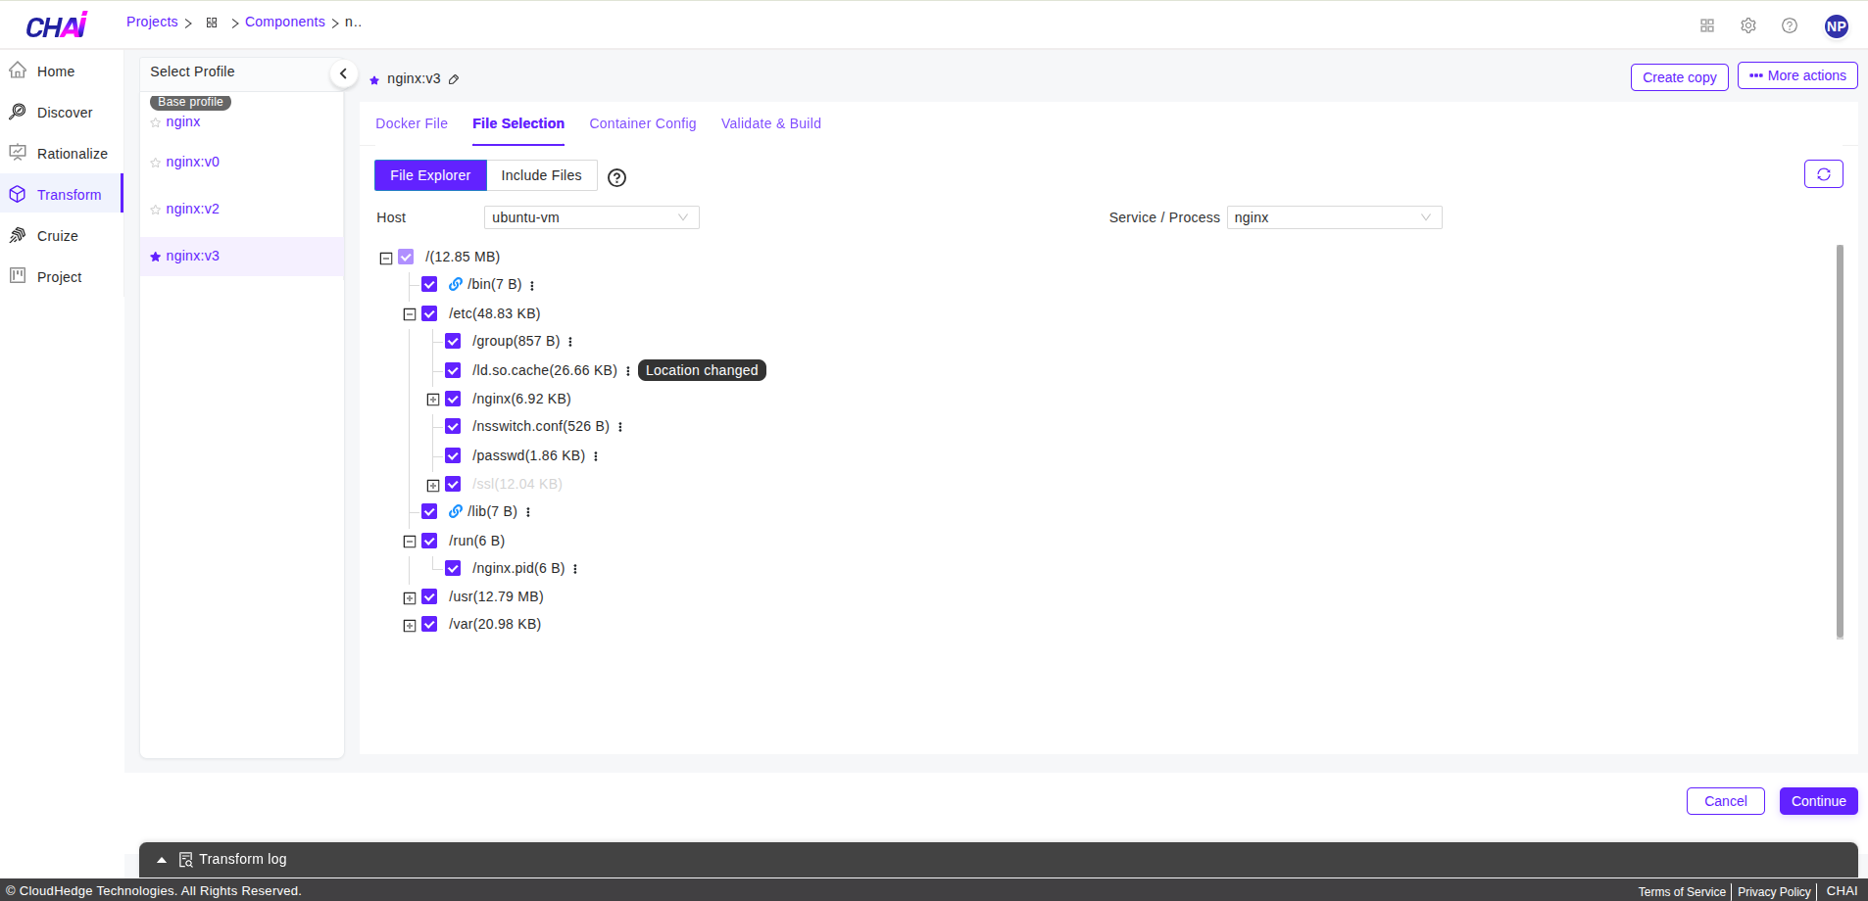This screenshot has height=901, width=1868.
Task: Go to Projects breadcrumb link
Action: [152, 22]
